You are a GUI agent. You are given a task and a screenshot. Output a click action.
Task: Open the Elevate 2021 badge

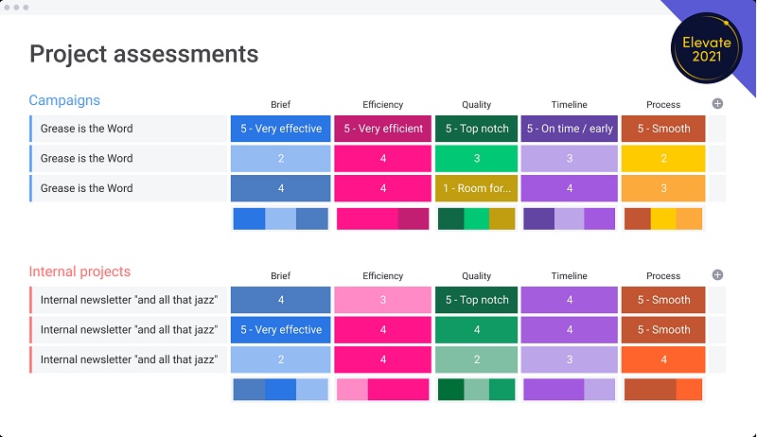coord(707,48)
